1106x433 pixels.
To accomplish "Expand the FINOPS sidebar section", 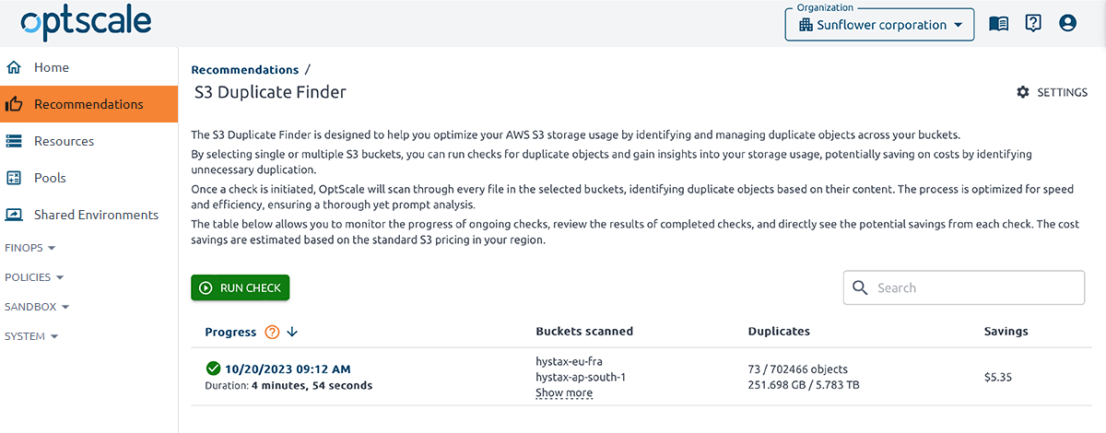I will (30, 248).
